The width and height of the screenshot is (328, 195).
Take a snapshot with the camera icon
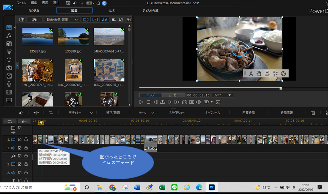point(184,102)
